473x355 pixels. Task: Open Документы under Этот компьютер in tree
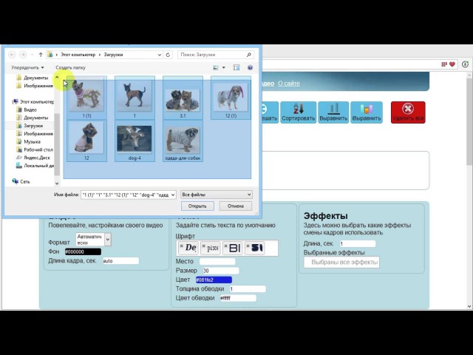click(x=35, y=118)
